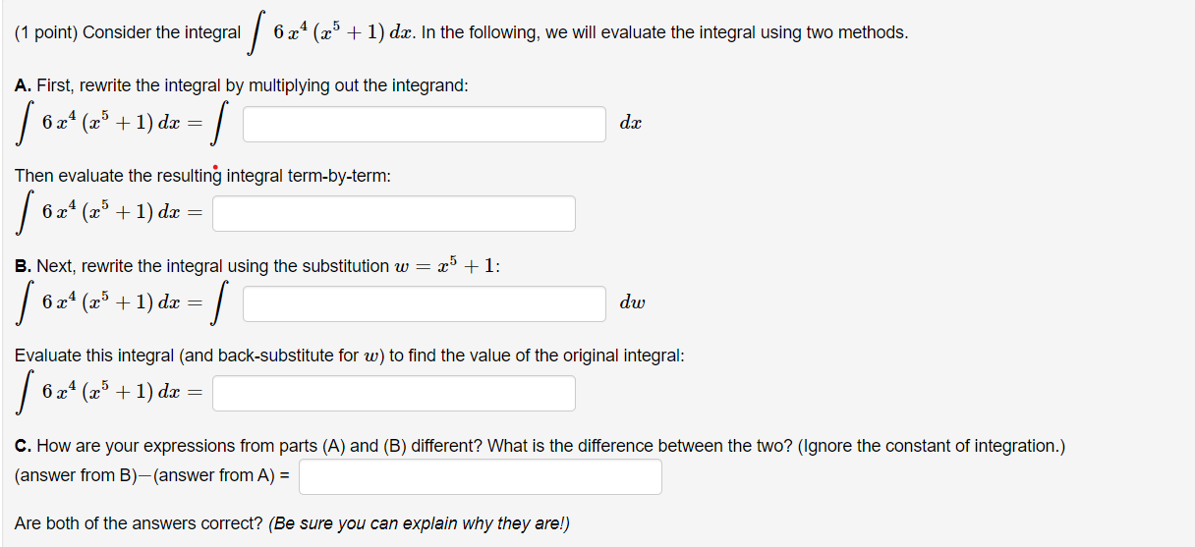Focus the (answer from B)−(answer from A) field
The width and height of the screenshot is (1195, 547).
click(481, 476)
